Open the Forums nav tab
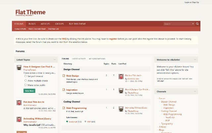The height and width of the screenshot is (133, 212). point(19,24)
